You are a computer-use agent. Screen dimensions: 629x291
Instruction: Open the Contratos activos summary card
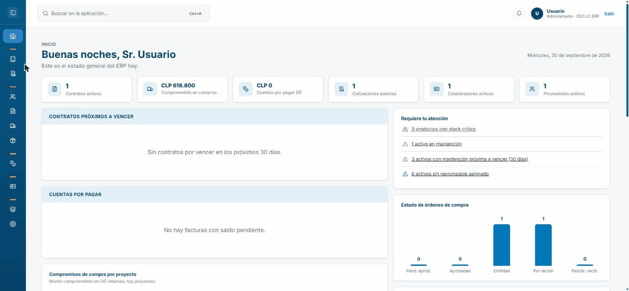(87, 89)
